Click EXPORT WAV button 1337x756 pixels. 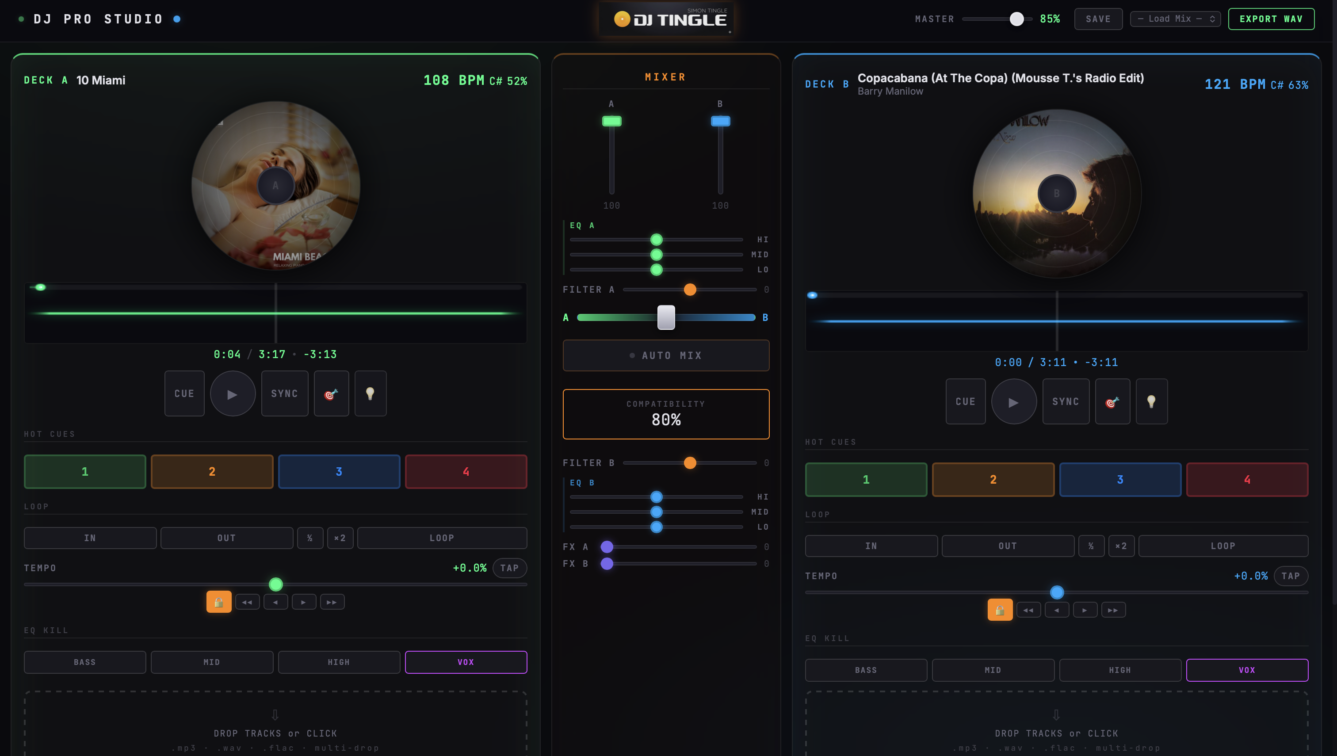click(1271, 19)
